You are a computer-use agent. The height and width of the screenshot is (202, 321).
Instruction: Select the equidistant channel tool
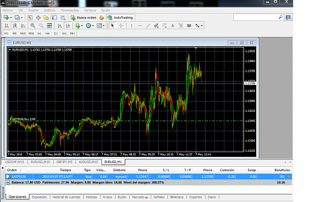click(156, 26)
